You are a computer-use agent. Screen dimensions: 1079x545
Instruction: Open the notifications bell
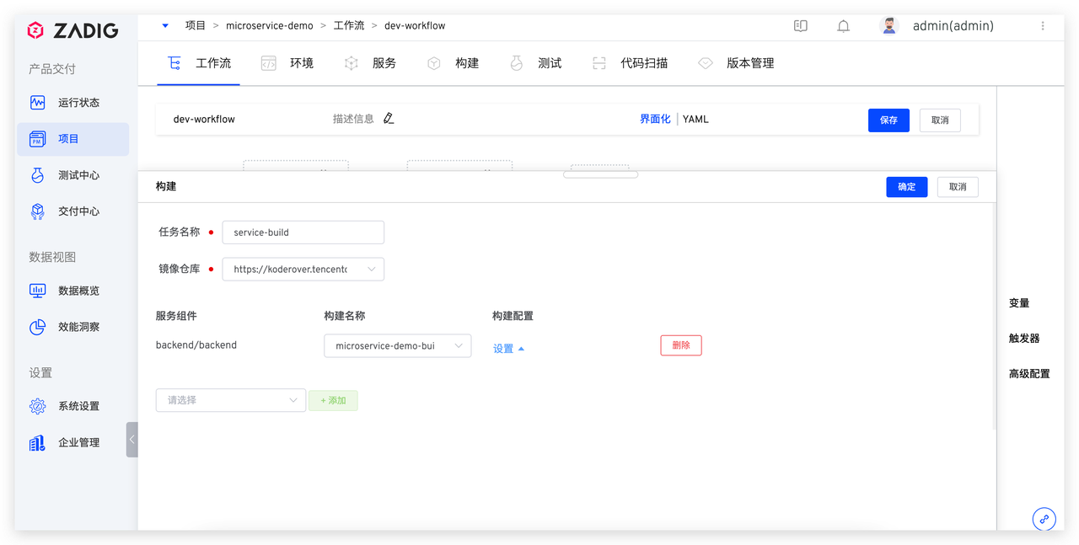pos(843,26)
